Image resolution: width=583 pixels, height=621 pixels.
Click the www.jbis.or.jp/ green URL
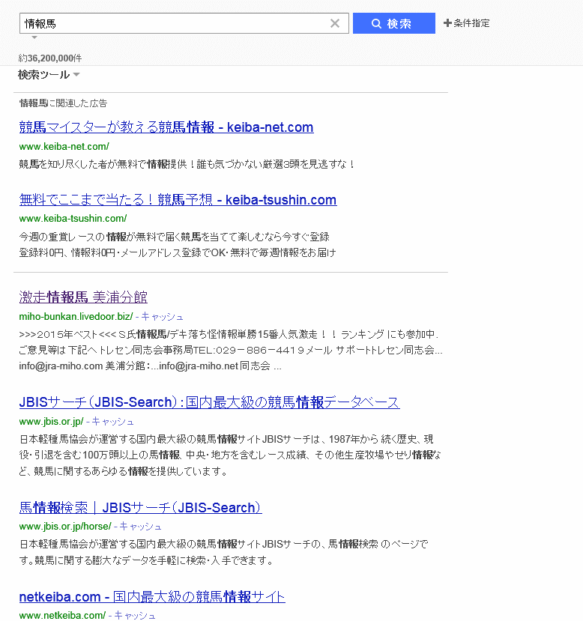52,422
